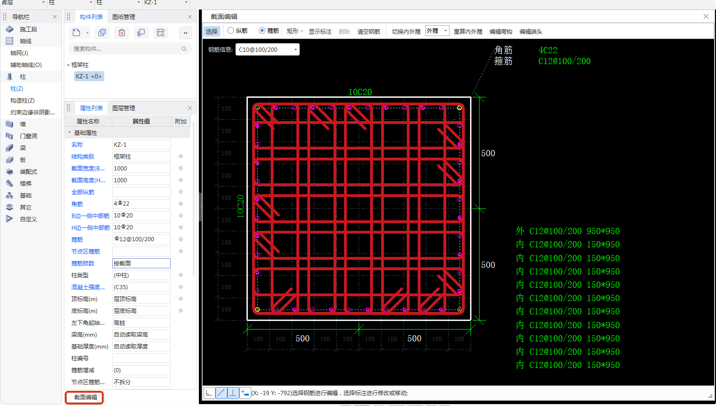
Task: Click 切换内外箍 in the toolbar
Action: 406,31
